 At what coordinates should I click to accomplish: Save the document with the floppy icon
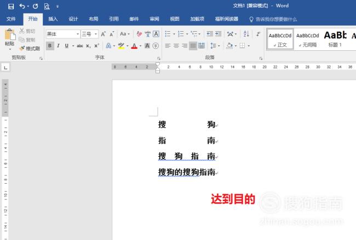point(10,7)
